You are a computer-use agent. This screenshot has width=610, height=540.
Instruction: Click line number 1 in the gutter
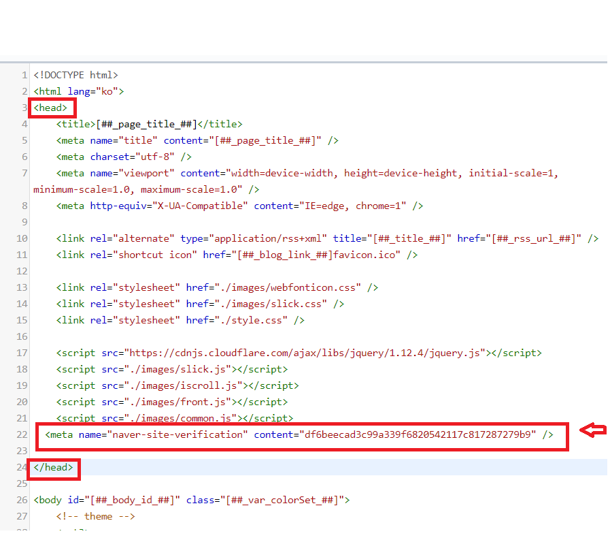(x=24, y=75)
